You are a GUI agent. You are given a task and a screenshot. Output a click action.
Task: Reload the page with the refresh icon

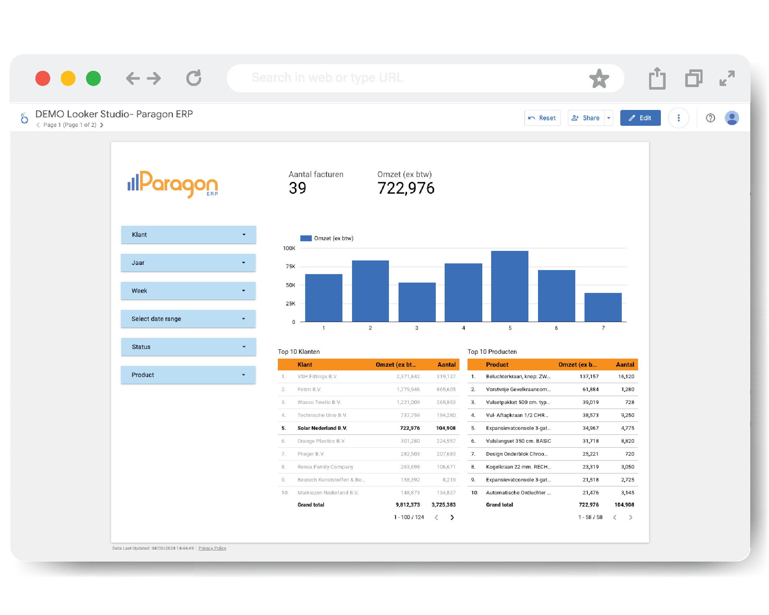(194, 78)
